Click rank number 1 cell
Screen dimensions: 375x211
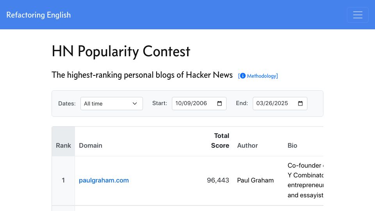coord(63,180)
